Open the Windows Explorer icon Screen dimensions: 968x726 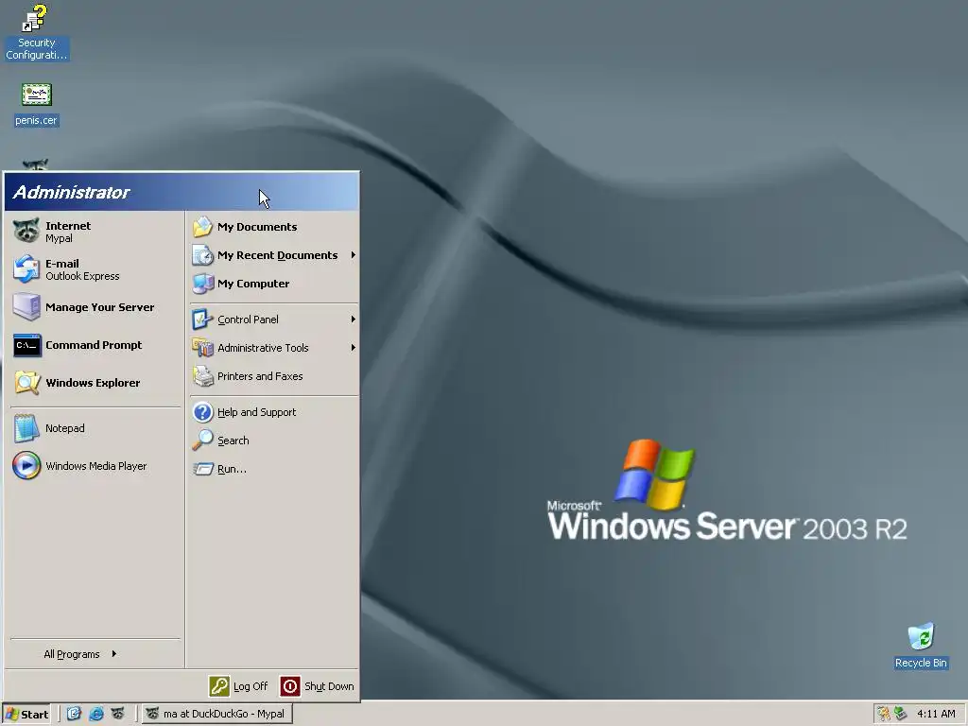tap(26, 383)
